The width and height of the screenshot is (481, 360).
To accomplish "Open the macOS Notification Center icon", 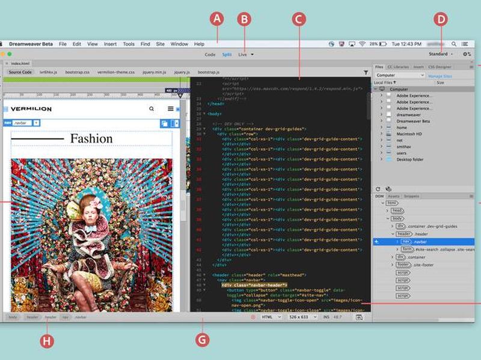I will point(465,44).
